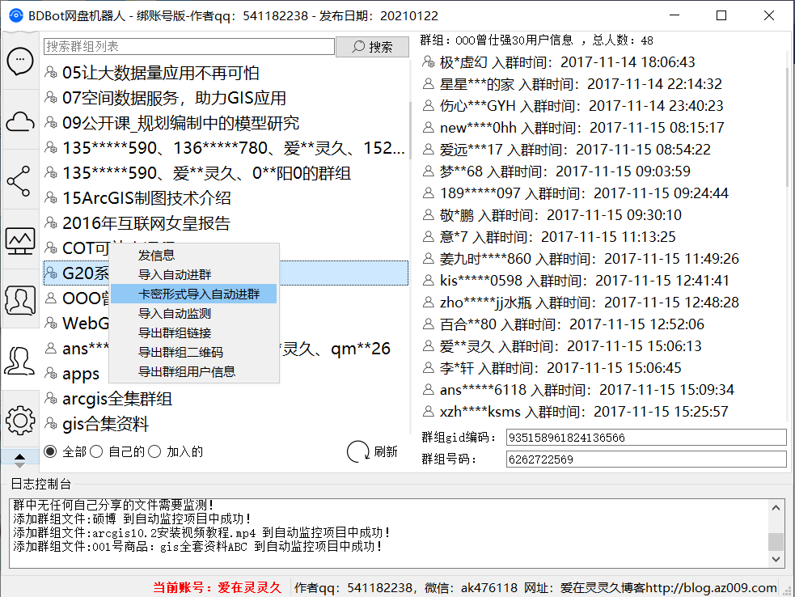Click the share network icon in sidebar

point(19,181)
